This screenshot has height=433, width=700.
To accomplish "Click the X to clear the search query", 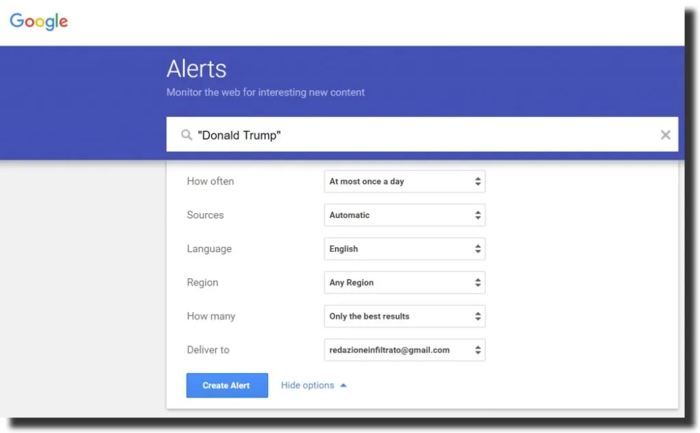I will [x=665, y=135].
